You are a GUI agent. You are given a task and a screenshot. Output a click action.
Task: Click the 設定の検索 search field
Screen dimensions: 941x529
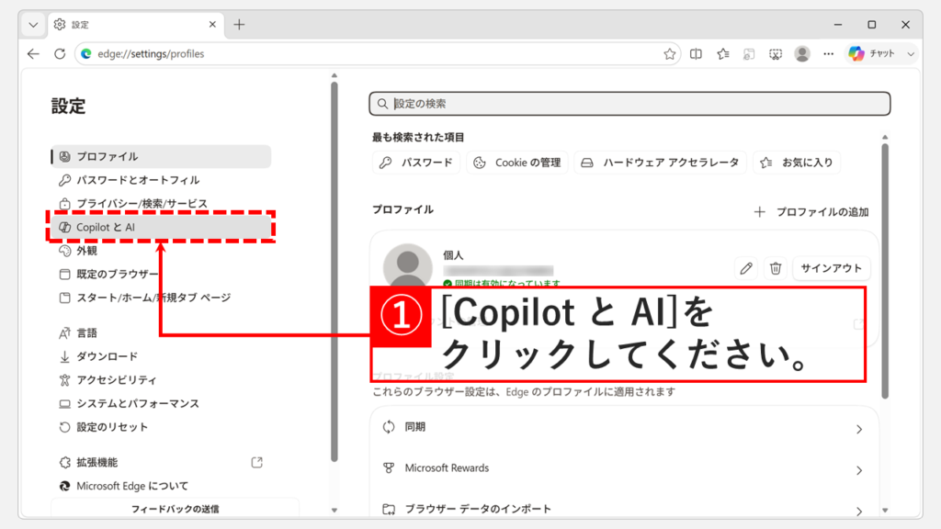tap(629, 104)
